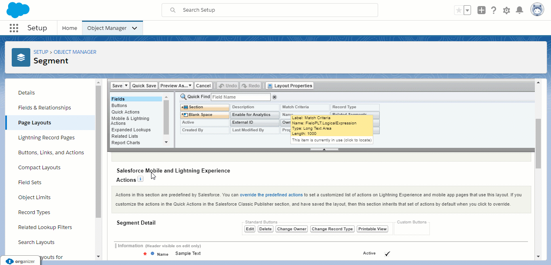Screen dimensions: 551x265
Task: Click the Redo button
Action: click(250, 86)
